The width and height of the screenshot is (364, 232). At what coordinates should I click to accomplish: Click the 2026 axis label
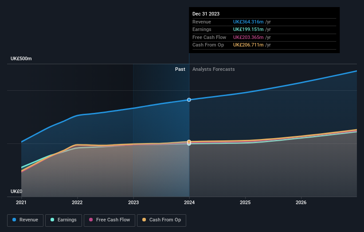coord(301,202)
